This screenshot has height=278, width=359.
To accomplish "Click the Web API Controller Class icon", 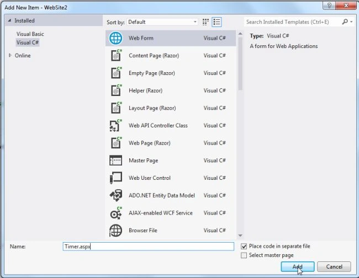I will click(x=115, y=125).
